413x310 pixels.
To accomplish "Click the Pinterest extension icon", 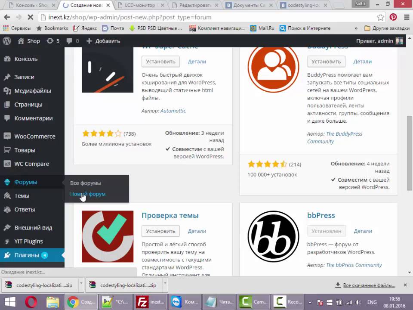I will 393,17.
